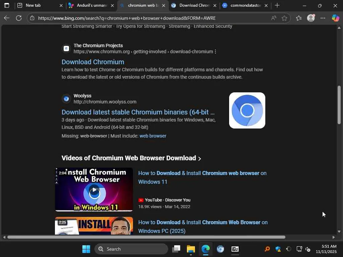343x257 pixels.
Task: Open options for the chromium.org result
Action: click(215, 52)
